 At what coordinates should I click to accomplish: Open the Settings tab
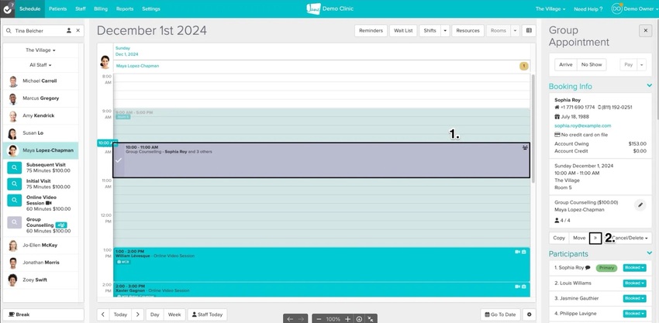tap(151, 9)
